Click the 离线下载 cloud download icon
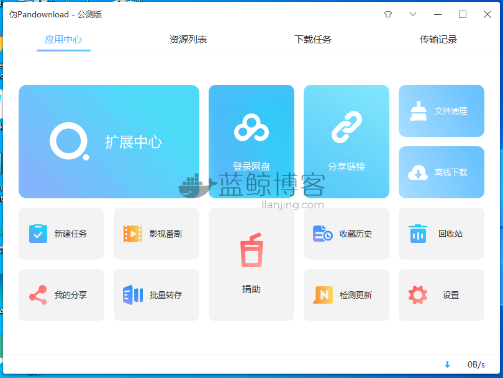 (418, 172)
